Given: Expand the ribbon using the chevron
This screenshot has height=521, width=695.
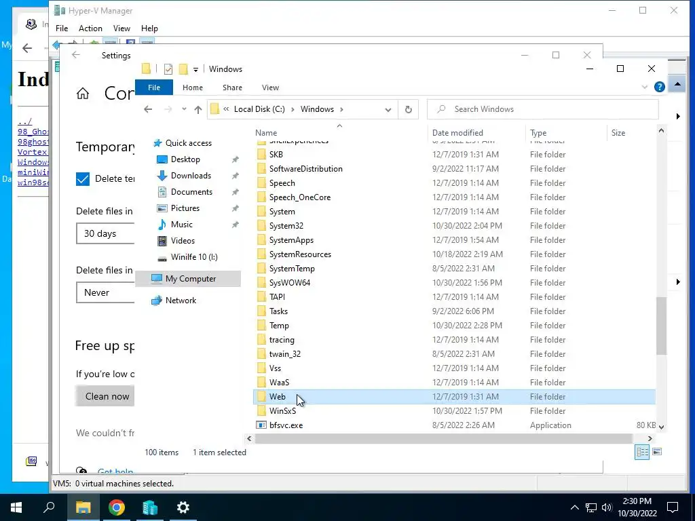Looking at the screenshot, I should pyautogui.click(x=645, y=88).
